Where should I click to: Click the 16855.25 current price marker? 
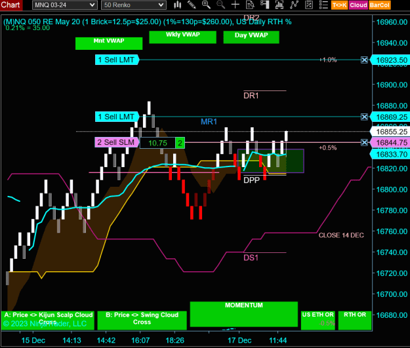pyautogui.click(x=390, y=132)
